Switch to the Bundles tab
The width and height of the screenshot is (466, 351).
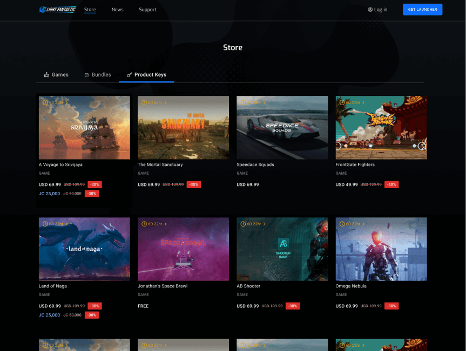(98, 75)
